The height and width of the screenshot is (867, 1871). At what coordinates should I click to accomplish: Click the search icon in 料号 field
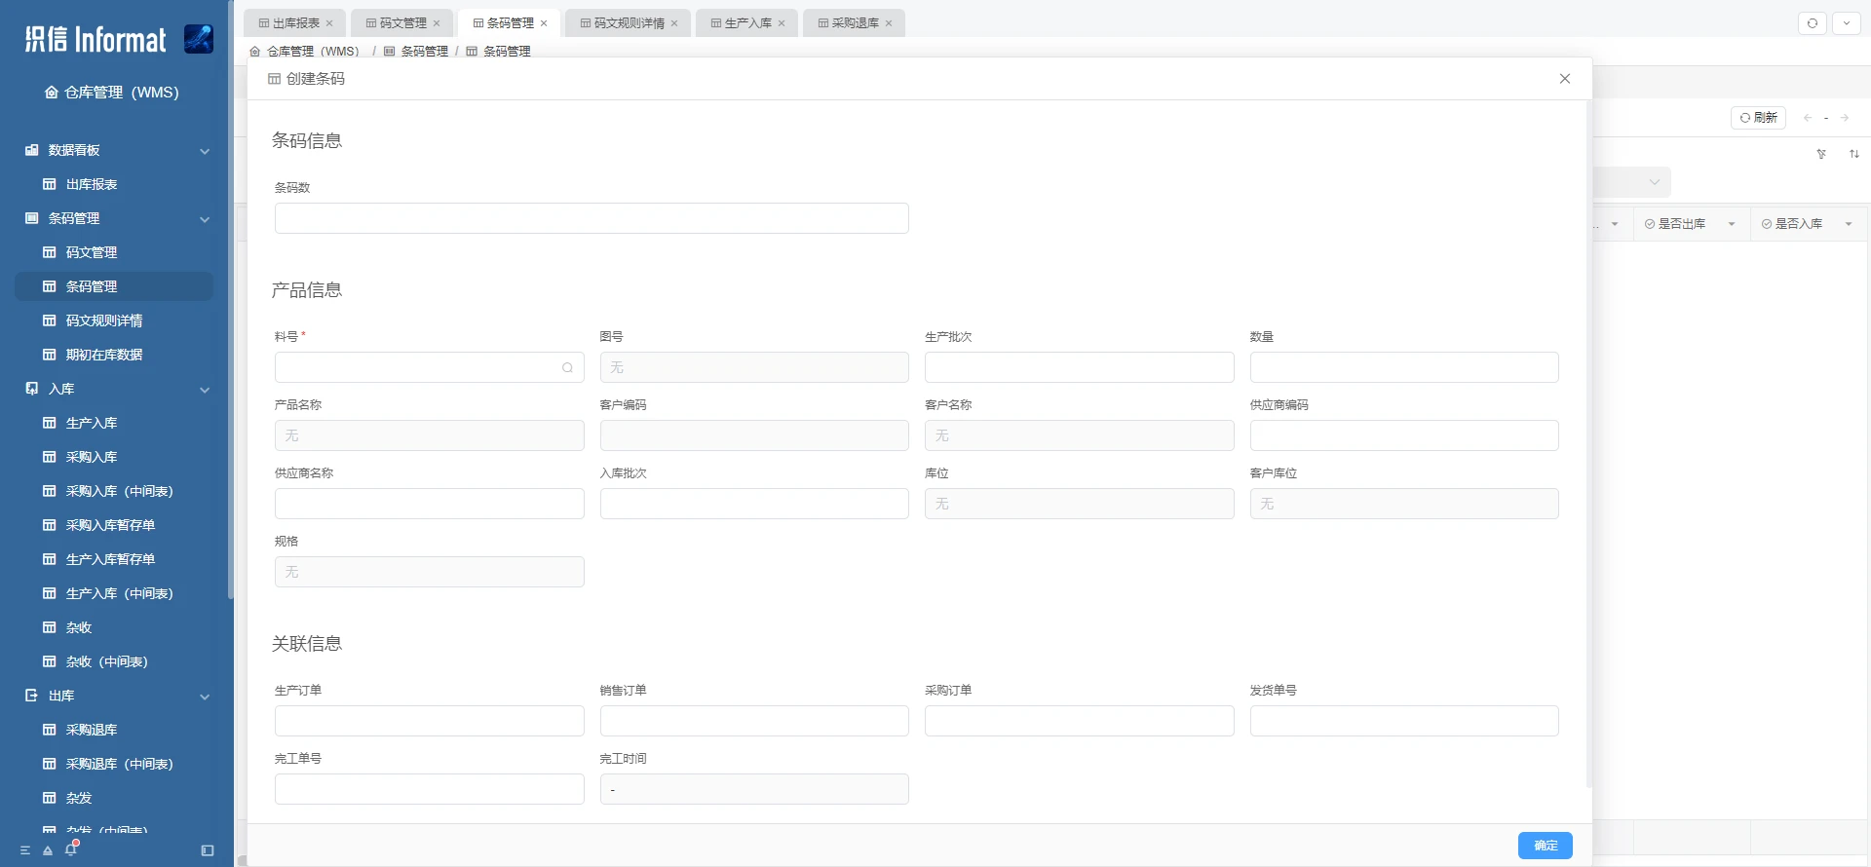567,367
